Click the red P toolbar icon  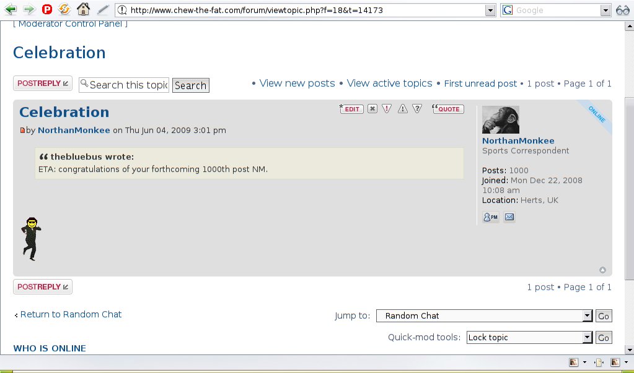(47, 10)
